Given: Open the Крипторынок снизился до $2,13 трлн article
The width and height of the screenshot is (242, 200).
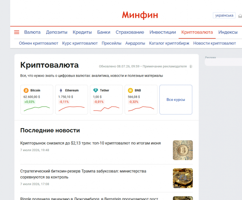Looking at the screenshot, I should click(90, 143).
